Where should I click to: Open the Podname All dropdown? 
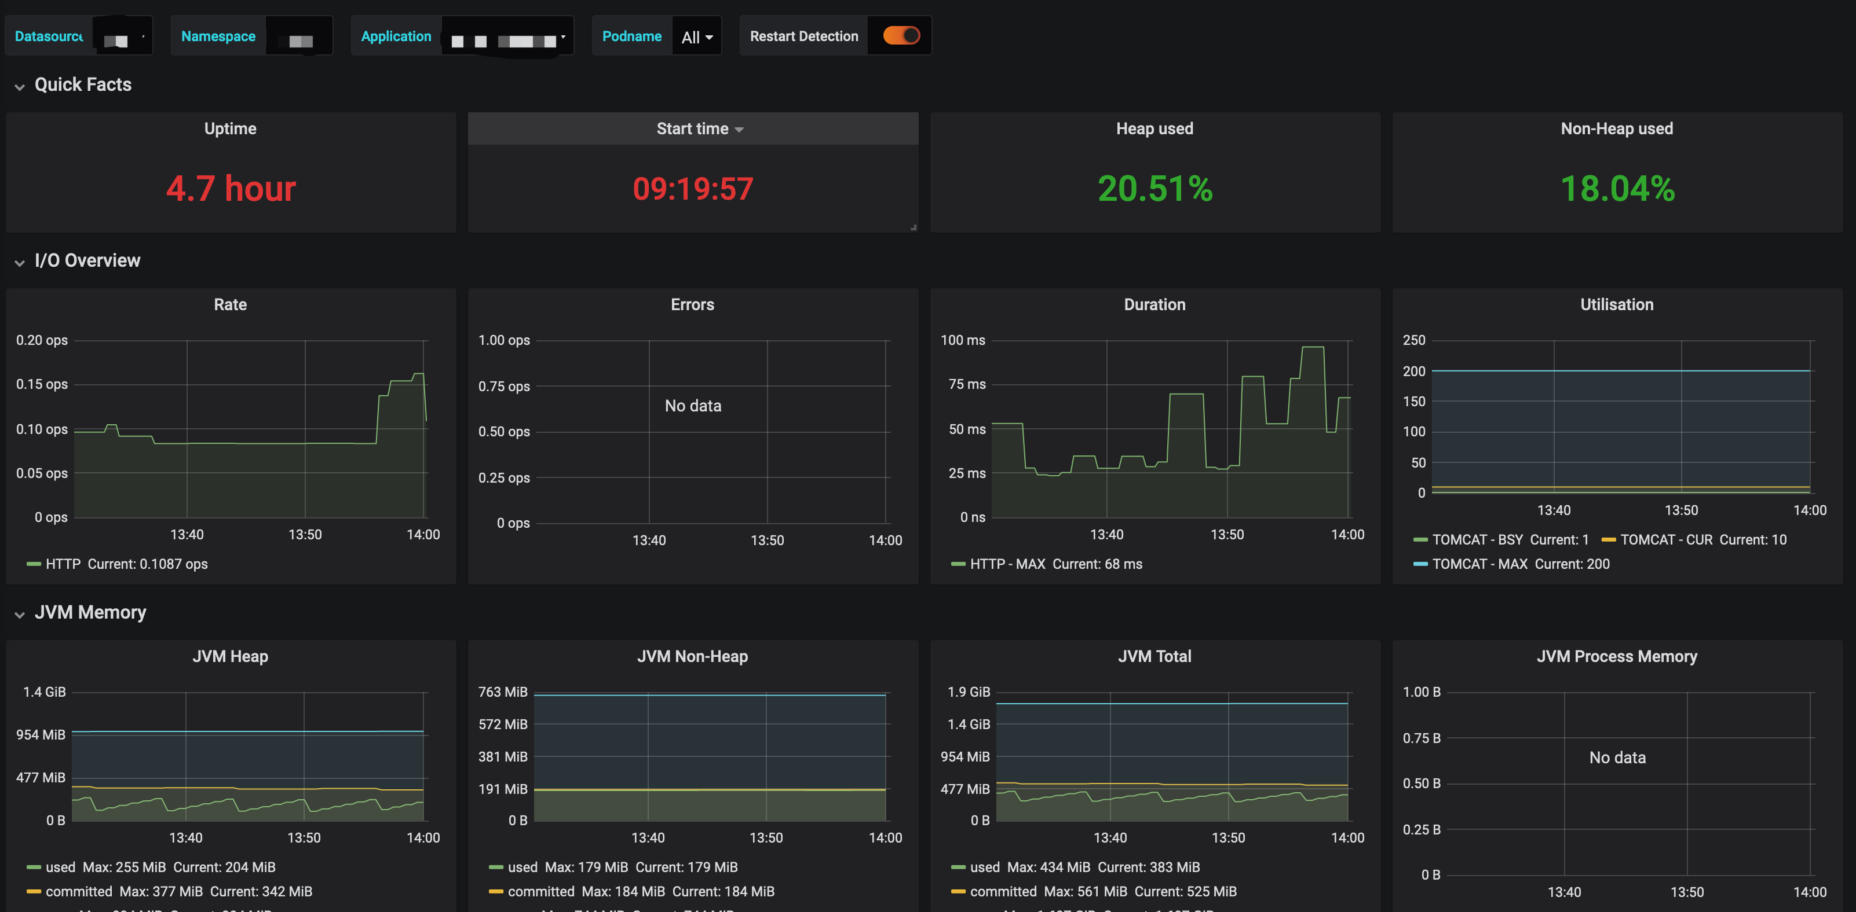coord(696,36)
